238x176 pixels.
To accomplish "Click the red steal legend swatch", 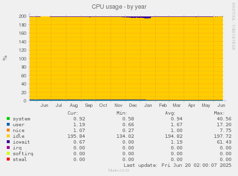I will click(x=8, y=159).
